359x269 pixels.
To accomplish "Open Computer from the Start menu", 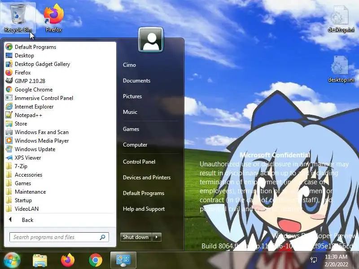I will pyautogui.click(x=135, y=145).
